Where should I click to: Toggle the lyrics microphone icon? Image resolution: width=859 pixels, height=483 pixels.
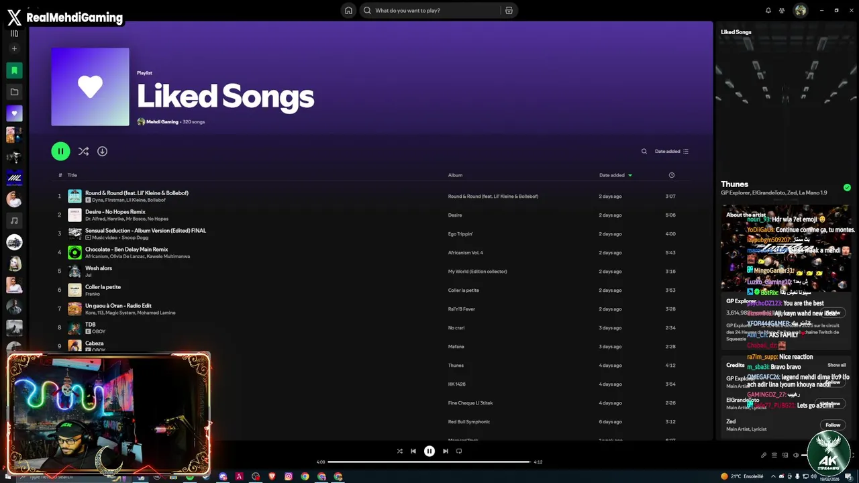(x=764, y=455)
